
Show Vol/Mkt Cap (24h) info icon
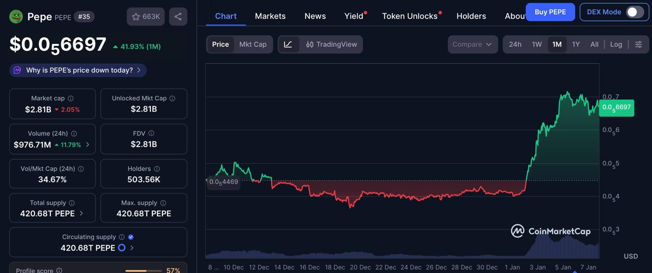coord(81,169)
